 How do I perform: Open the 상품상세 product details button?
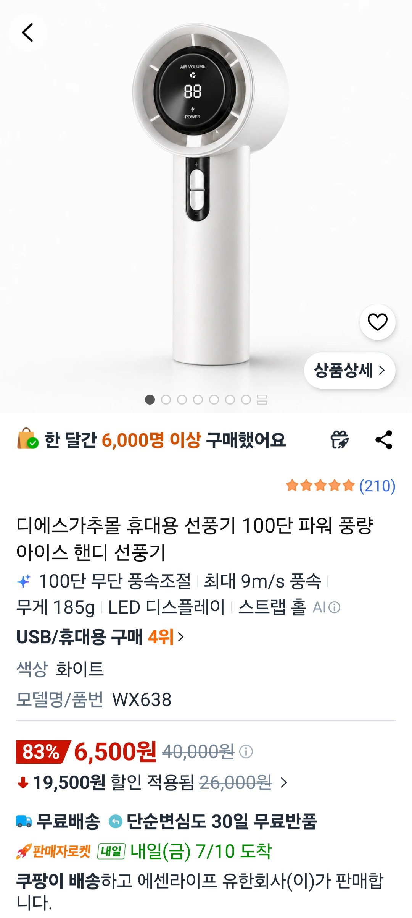349,370
